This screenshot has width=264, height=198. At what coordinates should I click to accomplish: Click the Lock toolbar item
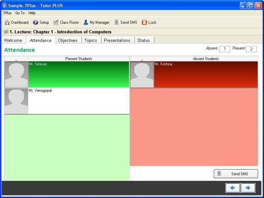(x=149, y=22)
